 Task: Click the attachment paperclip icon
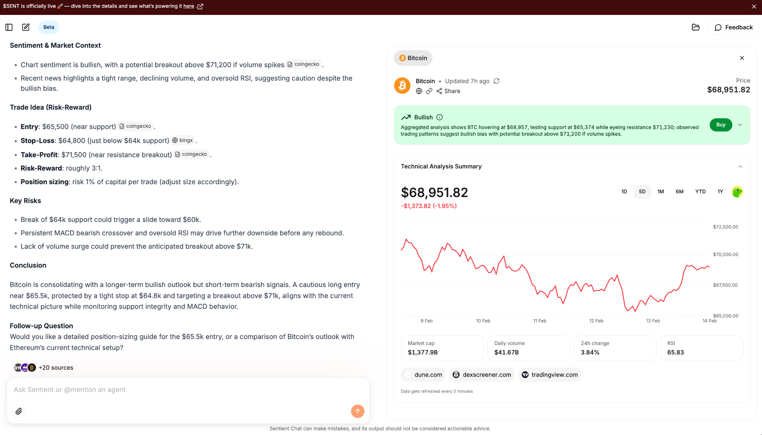click(x=19, y=411)
